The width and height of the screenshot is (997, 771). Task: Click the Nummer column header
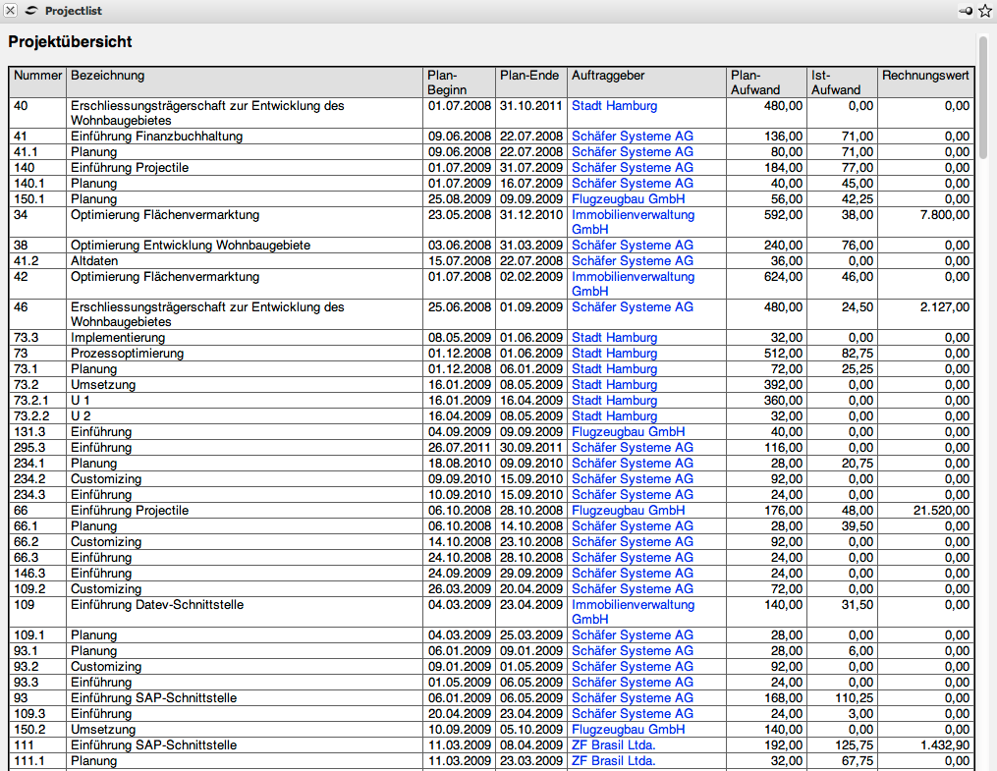(38, 76)
